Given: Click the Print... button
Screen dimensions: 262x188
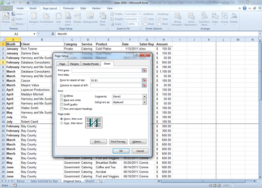Looking at the screenshot, I should tap(98, 142).
